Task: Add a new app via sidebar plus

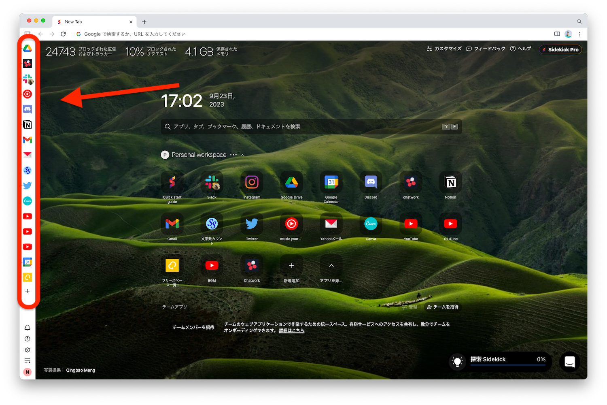Action: (28, 291)
